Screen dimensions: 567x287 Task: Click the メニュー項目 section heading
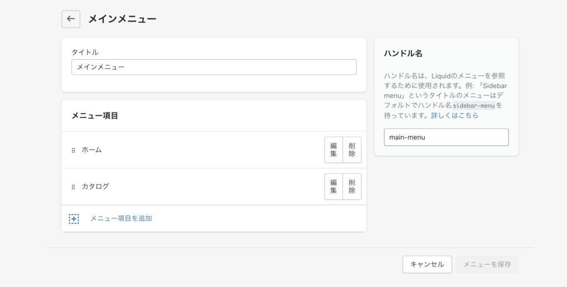pyautogui.click(x=95, y=116)
